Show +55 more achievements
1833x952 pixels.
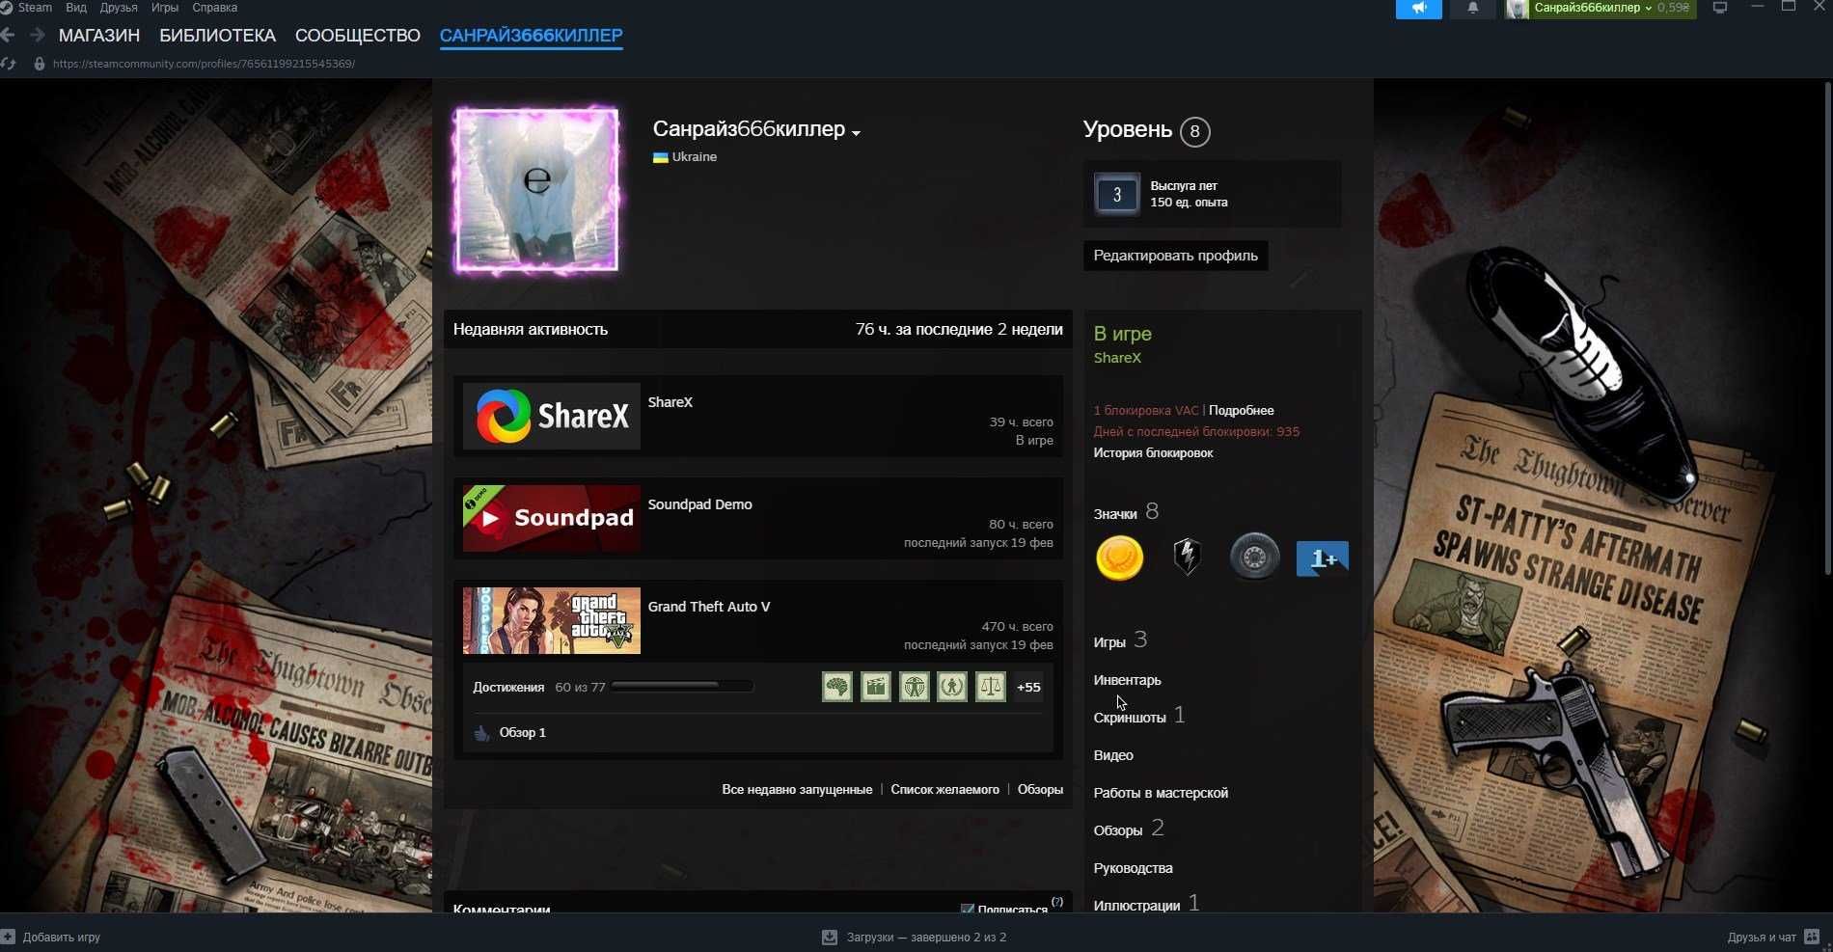(1028, 687)
